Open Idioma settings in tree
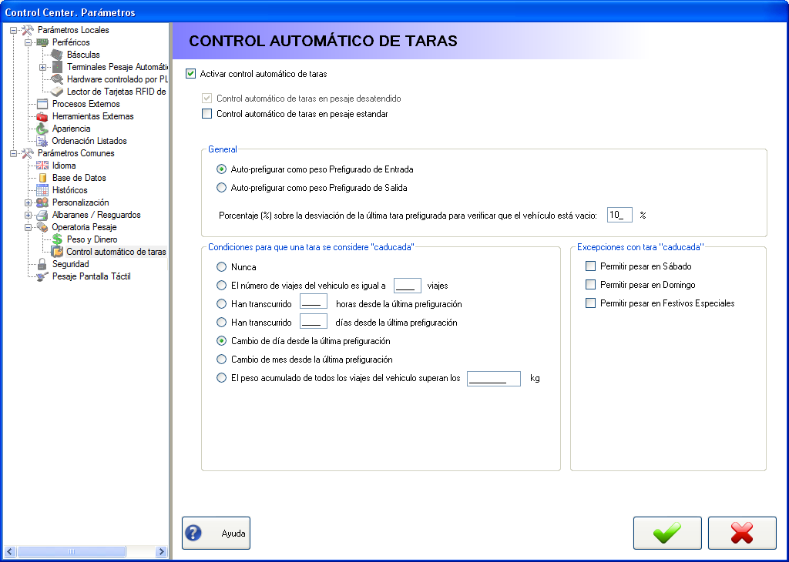Viewport: 789px width, 562px height. click(64, 166)
